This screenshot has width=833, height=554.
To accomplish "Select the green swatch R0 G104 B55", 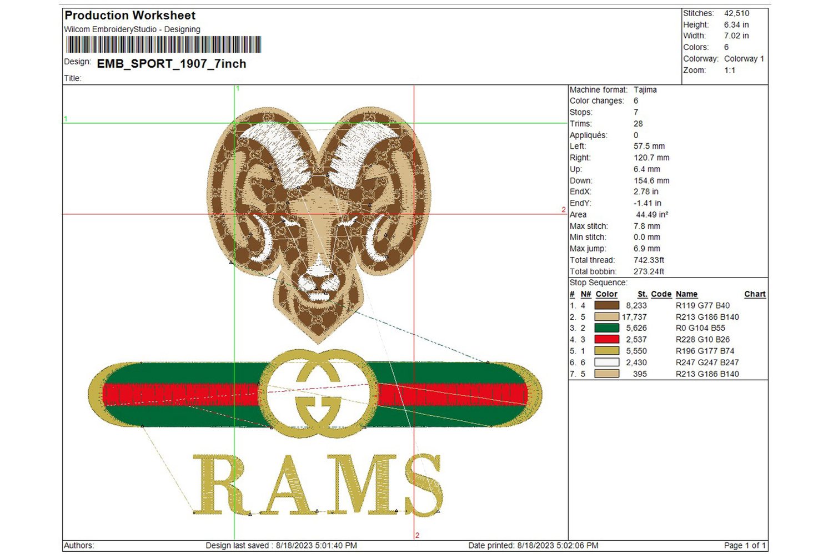I will pos(608,328).
